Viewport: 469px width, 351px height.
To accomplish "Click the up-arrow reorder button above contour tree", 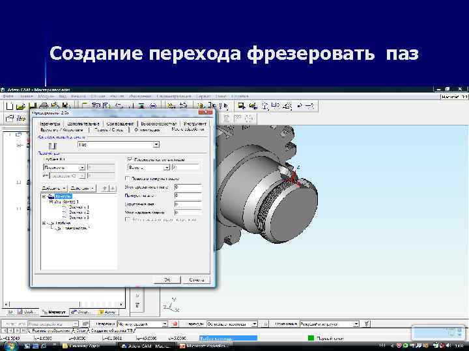I will coord(104,188).
